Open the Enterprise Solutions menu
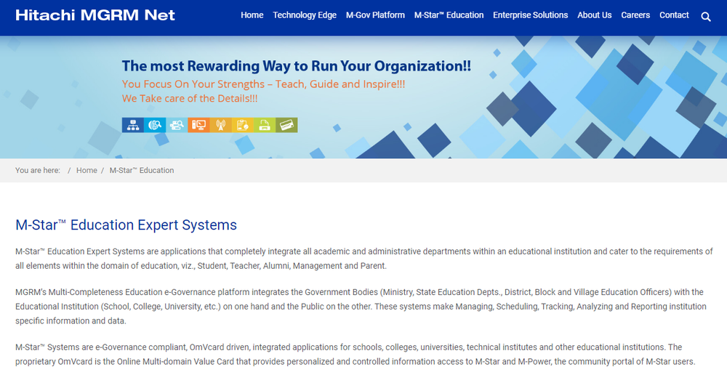This screenshot has height=380, width=727. click(x=531, y=15)
